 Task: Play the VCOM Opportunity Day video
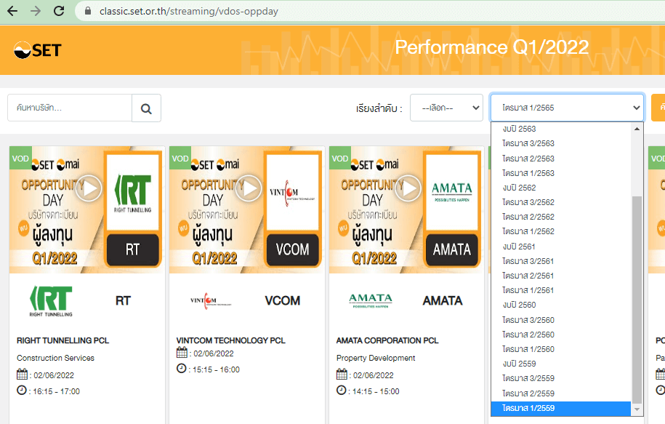pos(249,189)
